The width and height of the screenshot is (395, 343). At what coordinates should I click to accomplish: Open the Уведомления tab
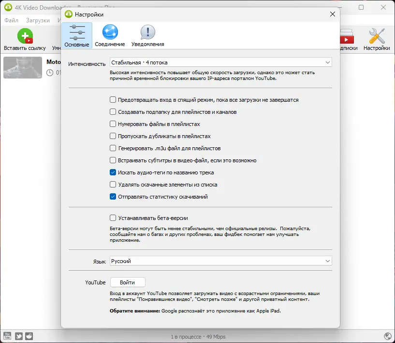[x=147, y=35]
